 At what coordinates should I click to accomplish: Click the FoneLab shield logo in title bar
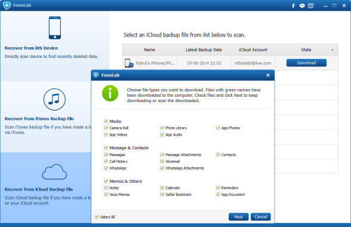[7, 5]
